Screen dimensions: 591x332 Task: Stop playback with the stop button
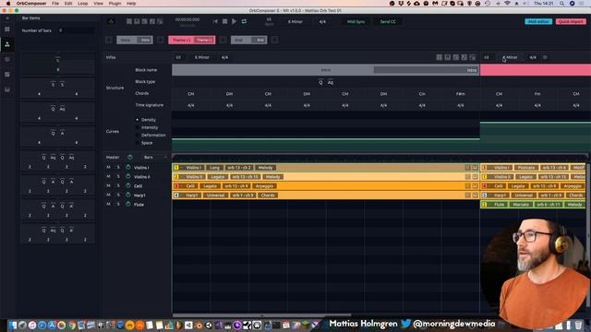click(x=224, y=21)
